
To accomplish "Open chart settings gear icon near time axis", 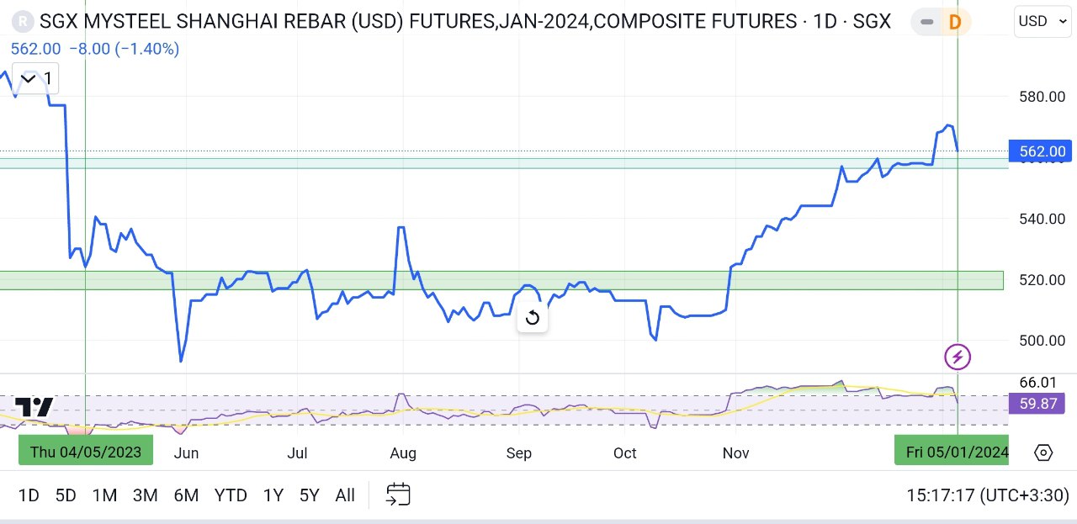I will tap(1043, 453).
